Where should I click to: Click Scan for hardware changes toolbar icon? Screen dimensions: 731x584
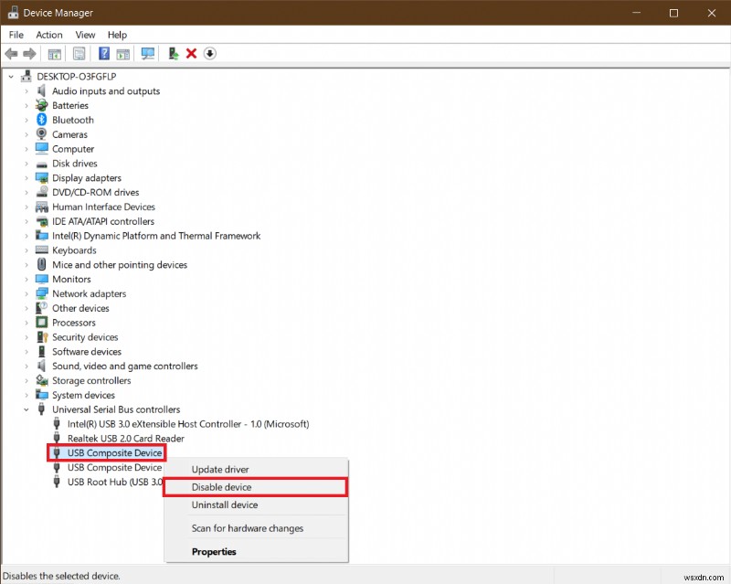147,53
